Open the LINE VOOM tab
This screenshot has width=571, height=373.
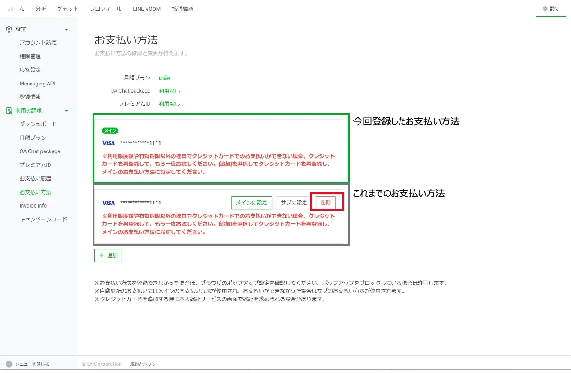tap(147, 9)
